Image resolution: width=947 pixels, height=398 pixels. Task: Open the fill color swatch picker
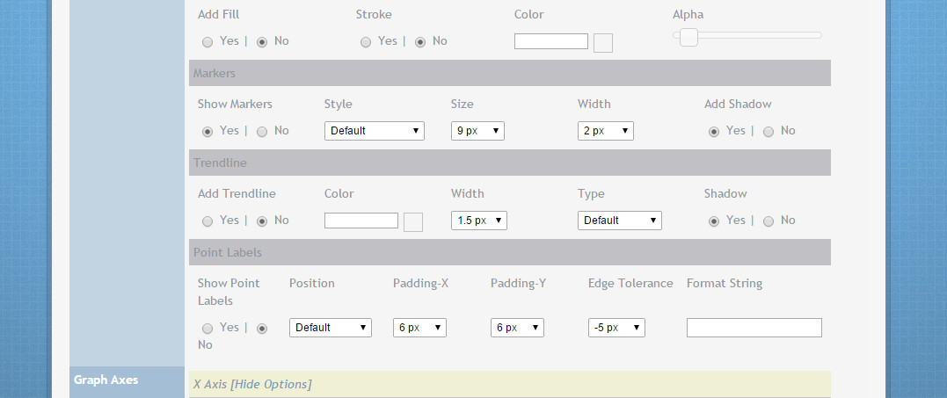tap(602, 43)
